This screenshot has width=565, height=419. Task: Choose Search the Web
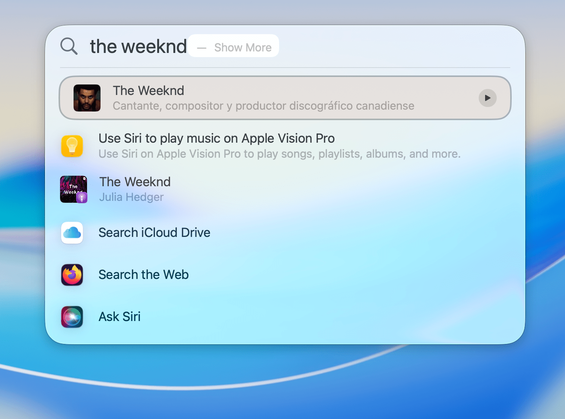(143, 275)
